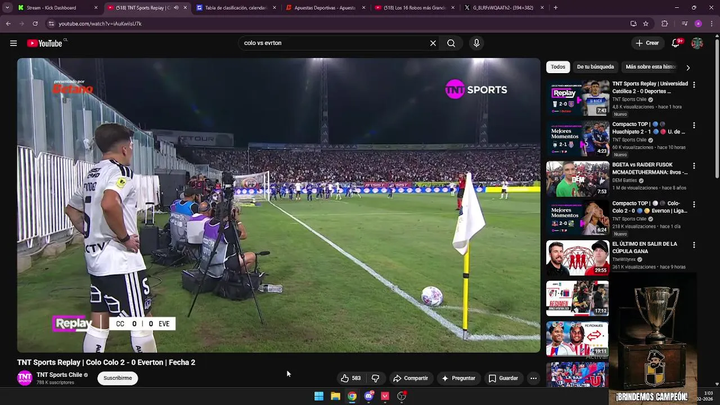This screenshot has width=720, height=405.
Task: Open Huachipato 2 - 1 Compacto thumbnail
Action: [x=577, y=138]
